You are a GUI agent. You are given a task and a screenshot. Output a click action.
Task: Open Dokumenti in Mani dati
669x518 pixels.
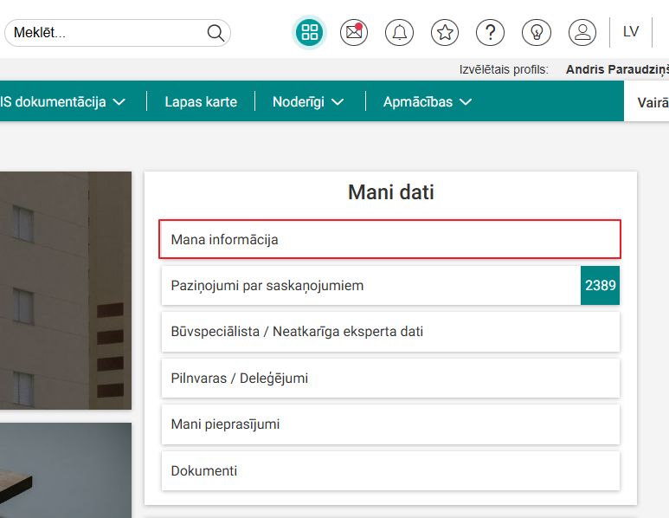click(390, 471)
